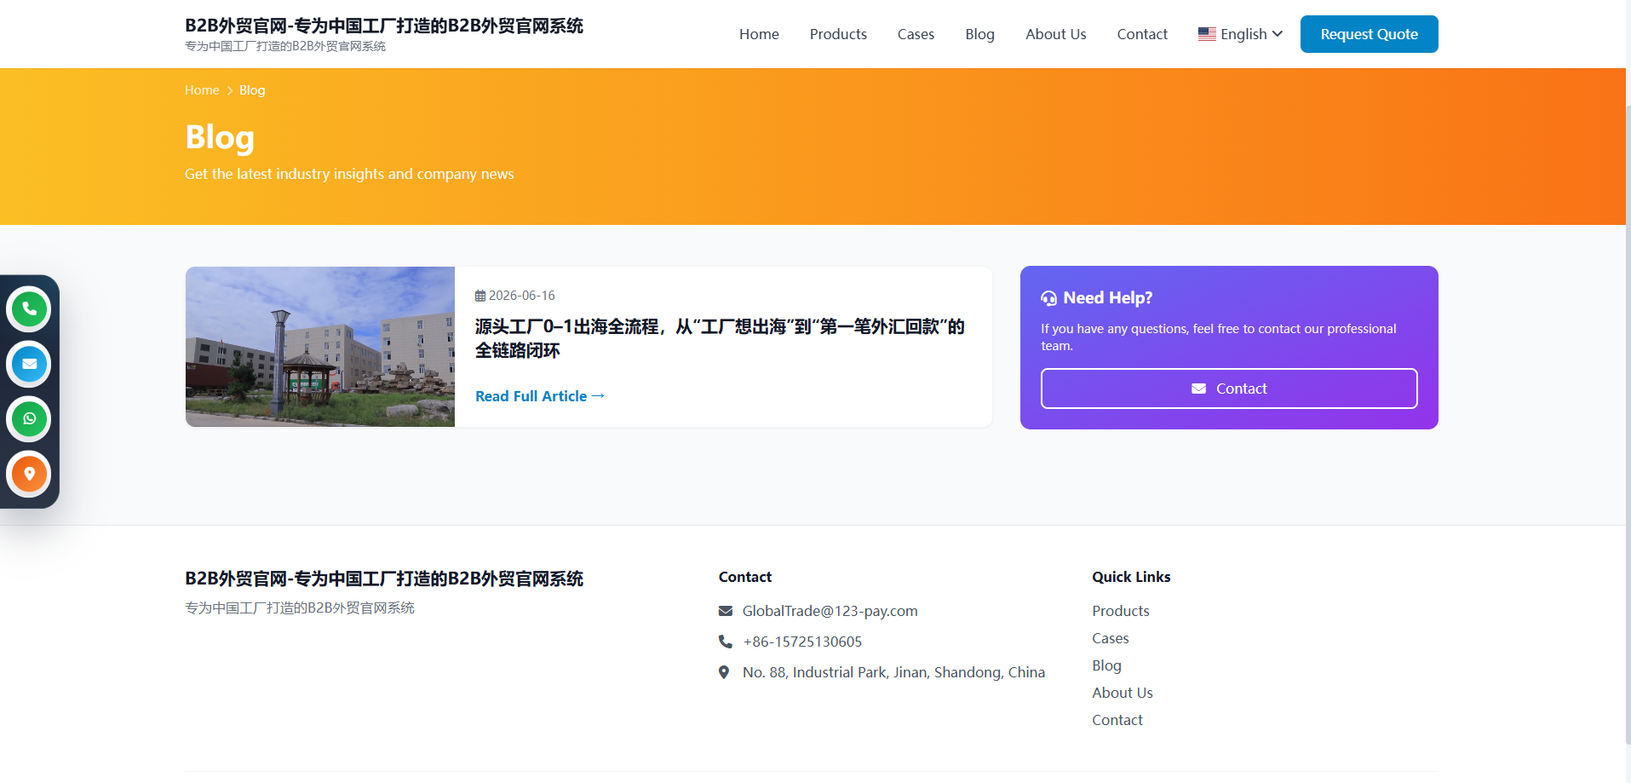Image resolution: width=1631 pixels, height=783 pixels.
Task: Click the footer map pin icon
Action: 724,672
